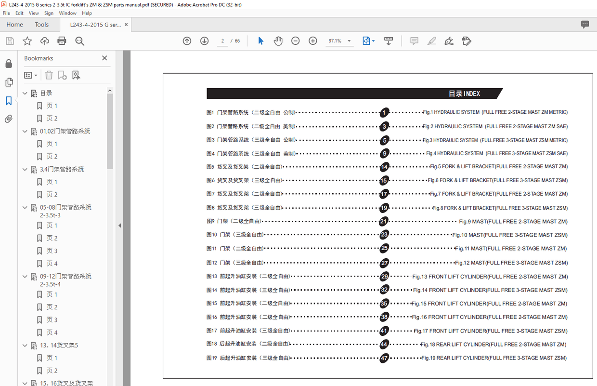
Task: Open the View menu
Action: click(34, 13)
